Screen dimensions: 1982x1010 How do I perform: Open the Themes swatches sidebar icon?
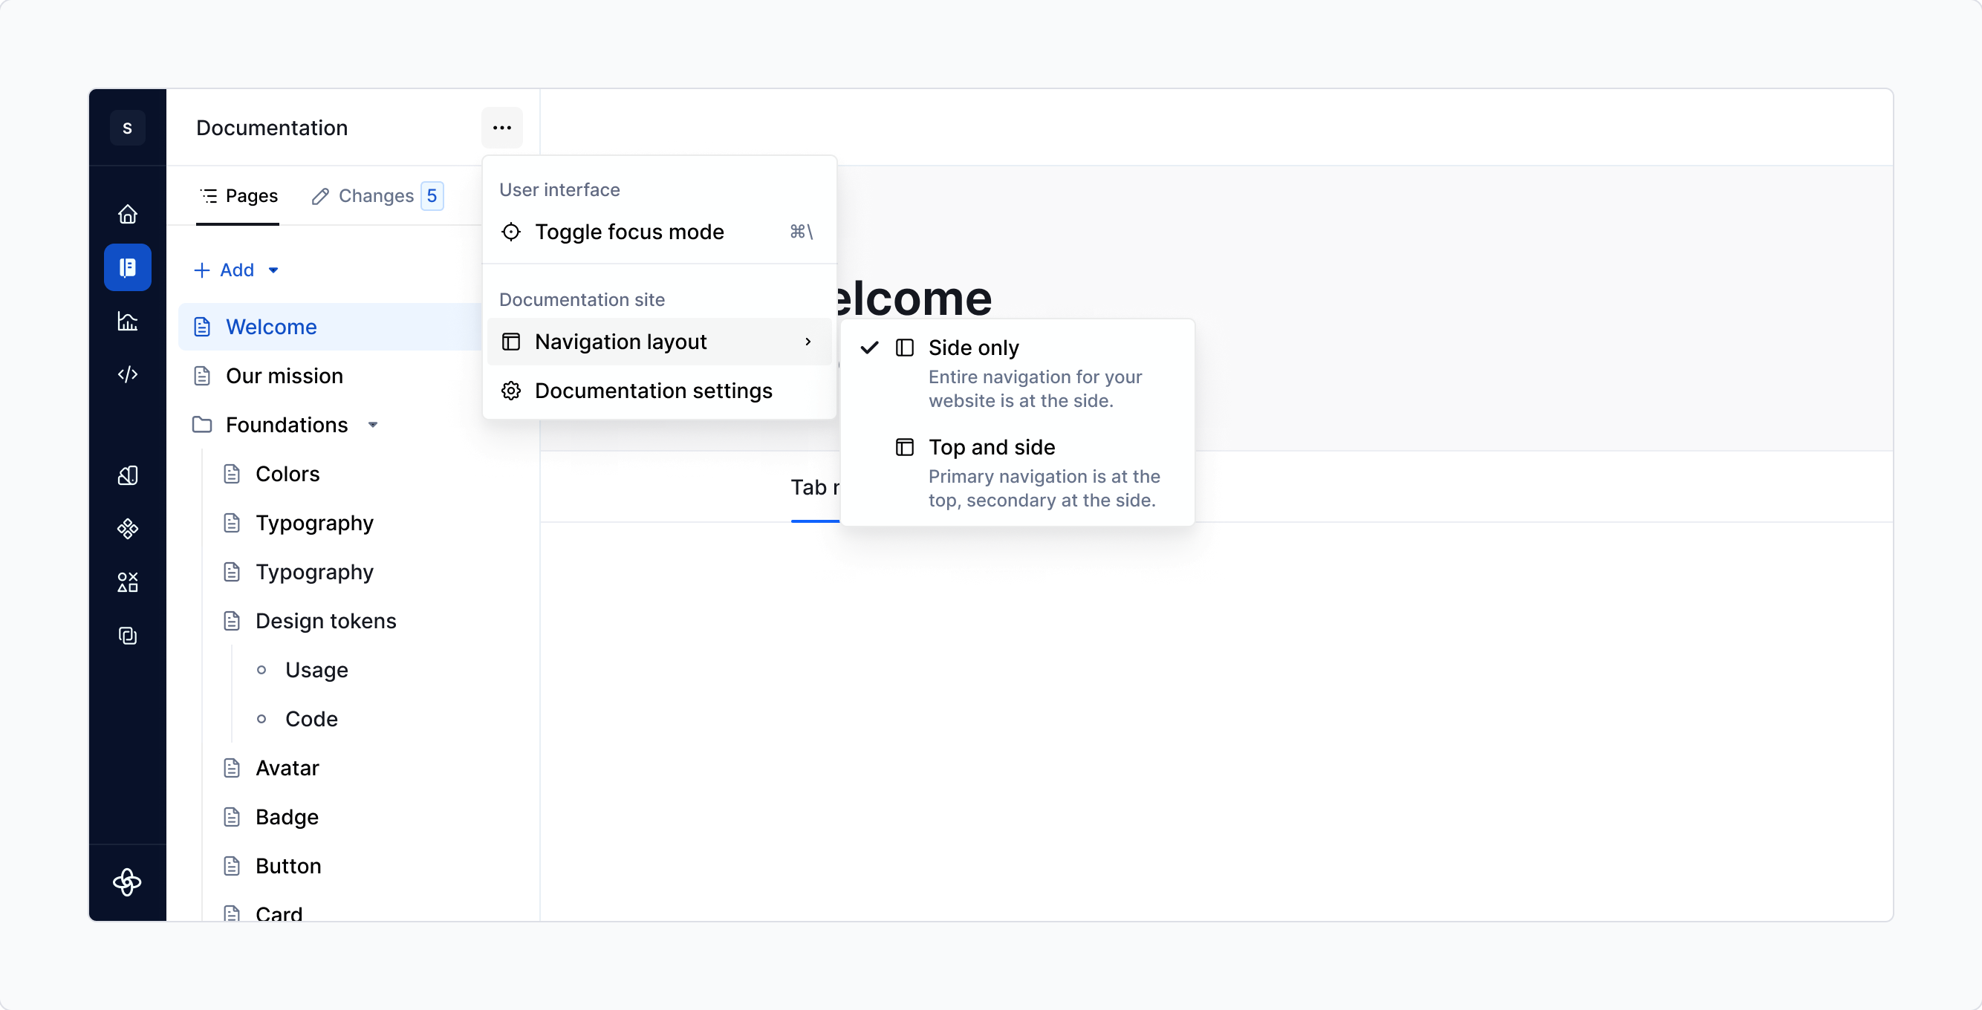[x=128, y=475]
